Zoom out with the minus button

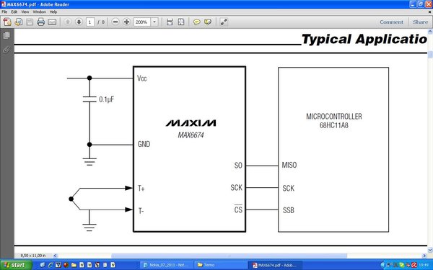[115, 22]
